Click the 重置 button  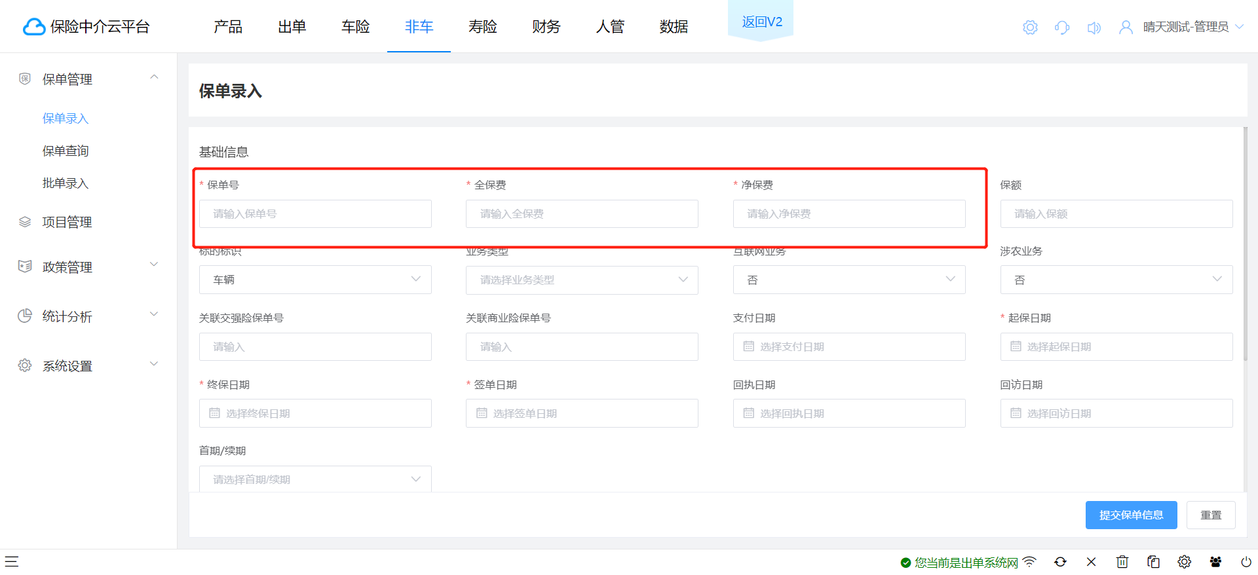click(1211, 515)
